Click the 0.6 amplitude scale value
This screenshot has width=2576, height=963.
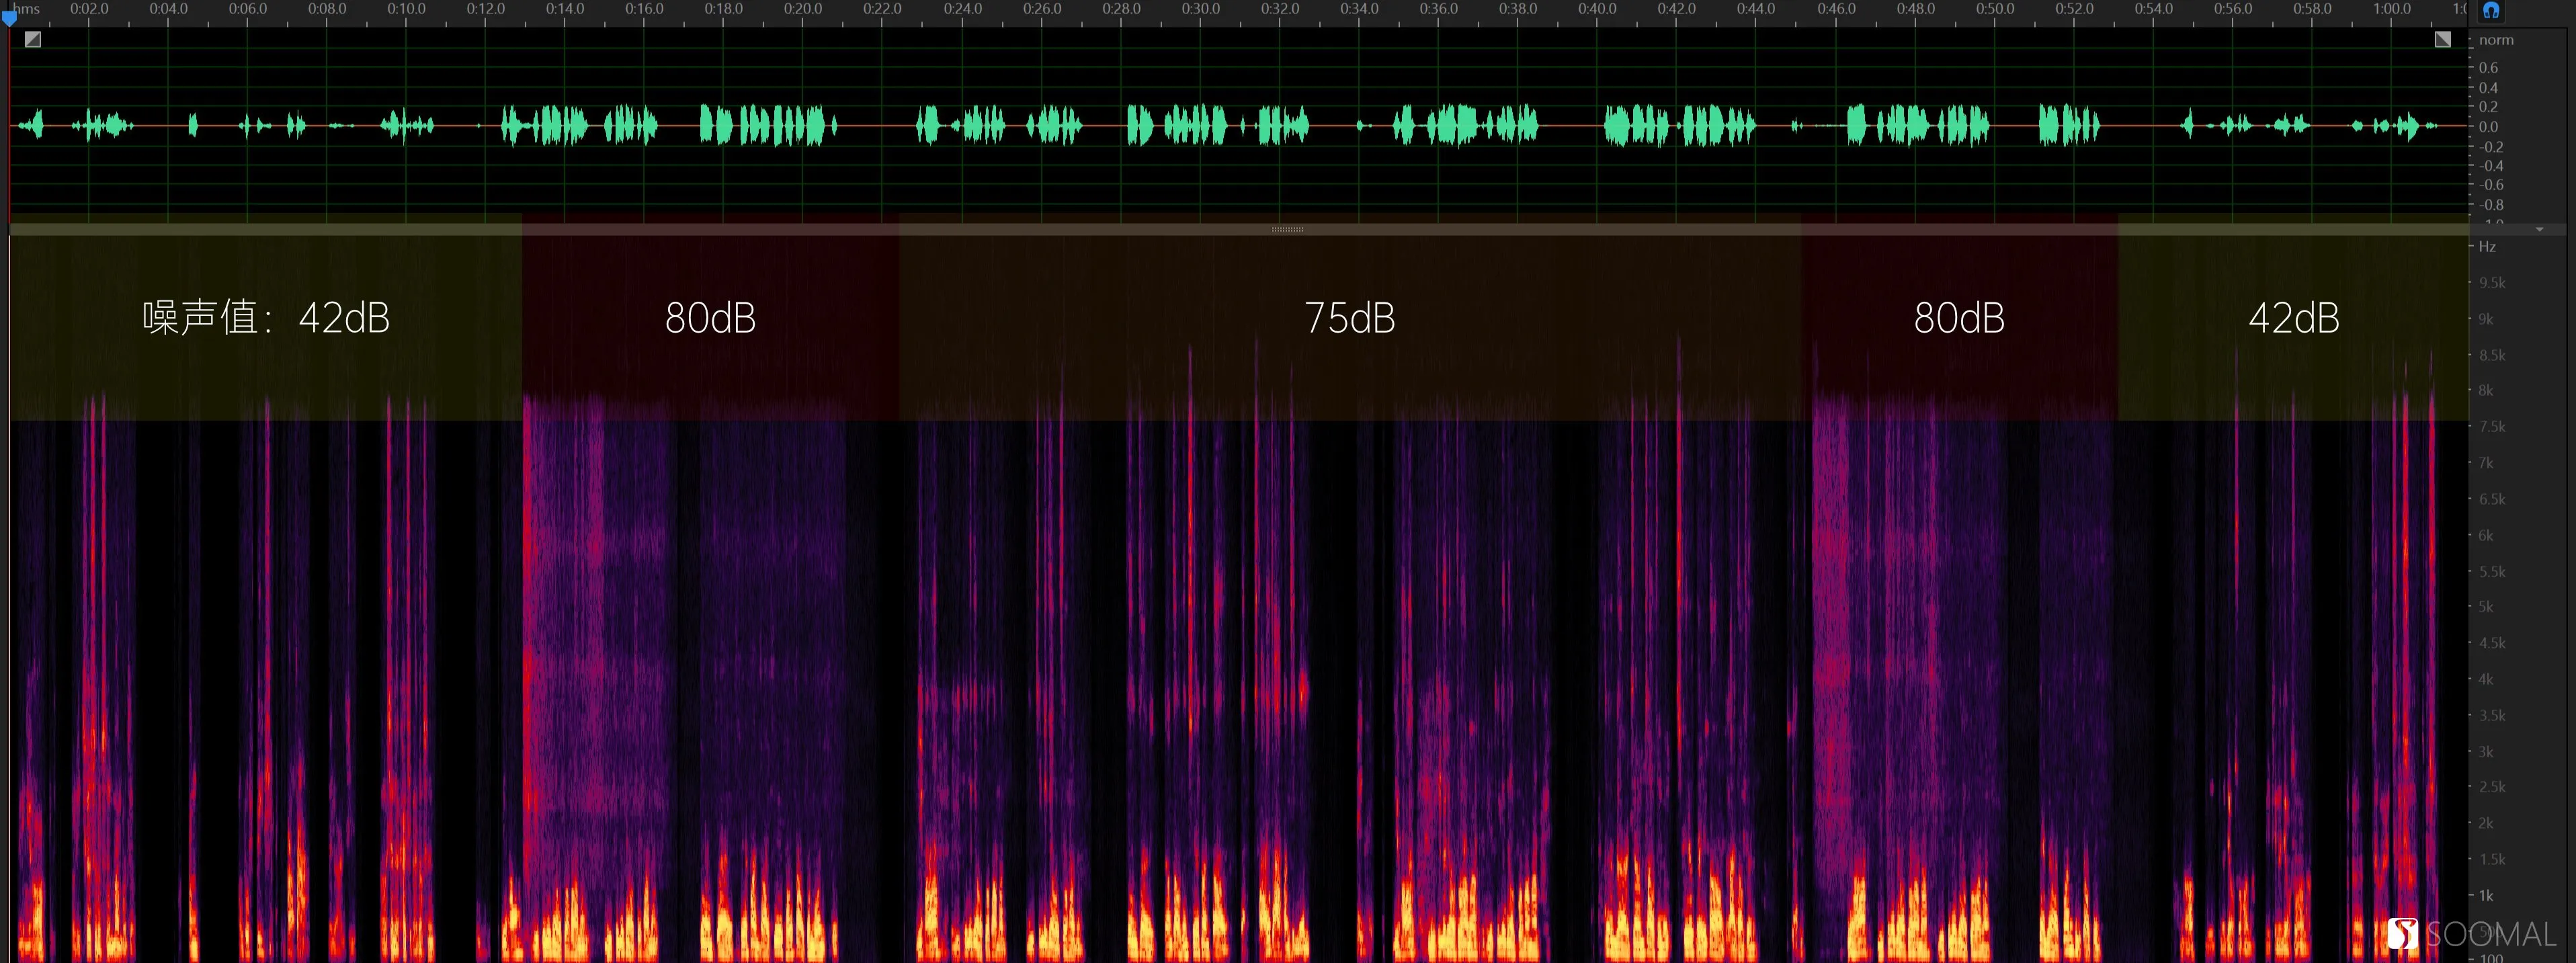(2488, 68)
